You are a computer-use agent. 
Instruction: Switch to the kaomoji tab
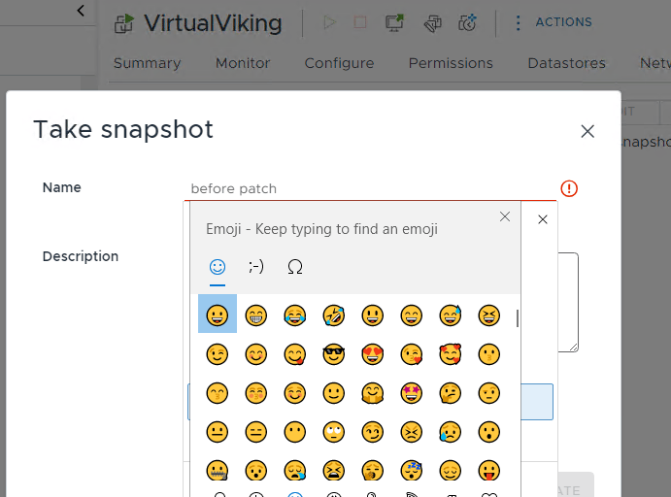pyautogui.click(x=256, y=266)
